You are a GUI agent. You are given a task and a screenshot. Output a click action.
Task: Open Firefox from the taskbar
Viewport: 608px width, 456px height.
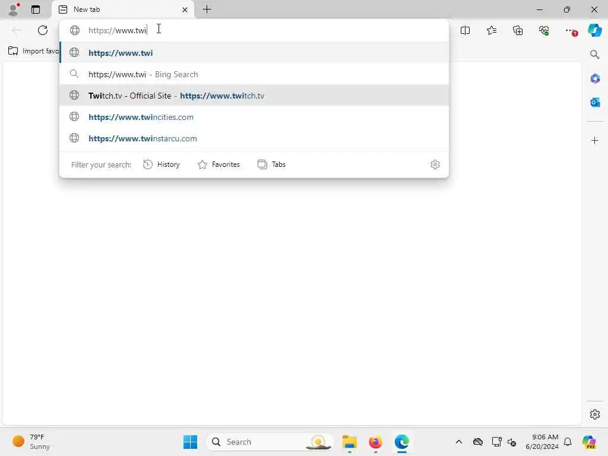click(375, 442)
